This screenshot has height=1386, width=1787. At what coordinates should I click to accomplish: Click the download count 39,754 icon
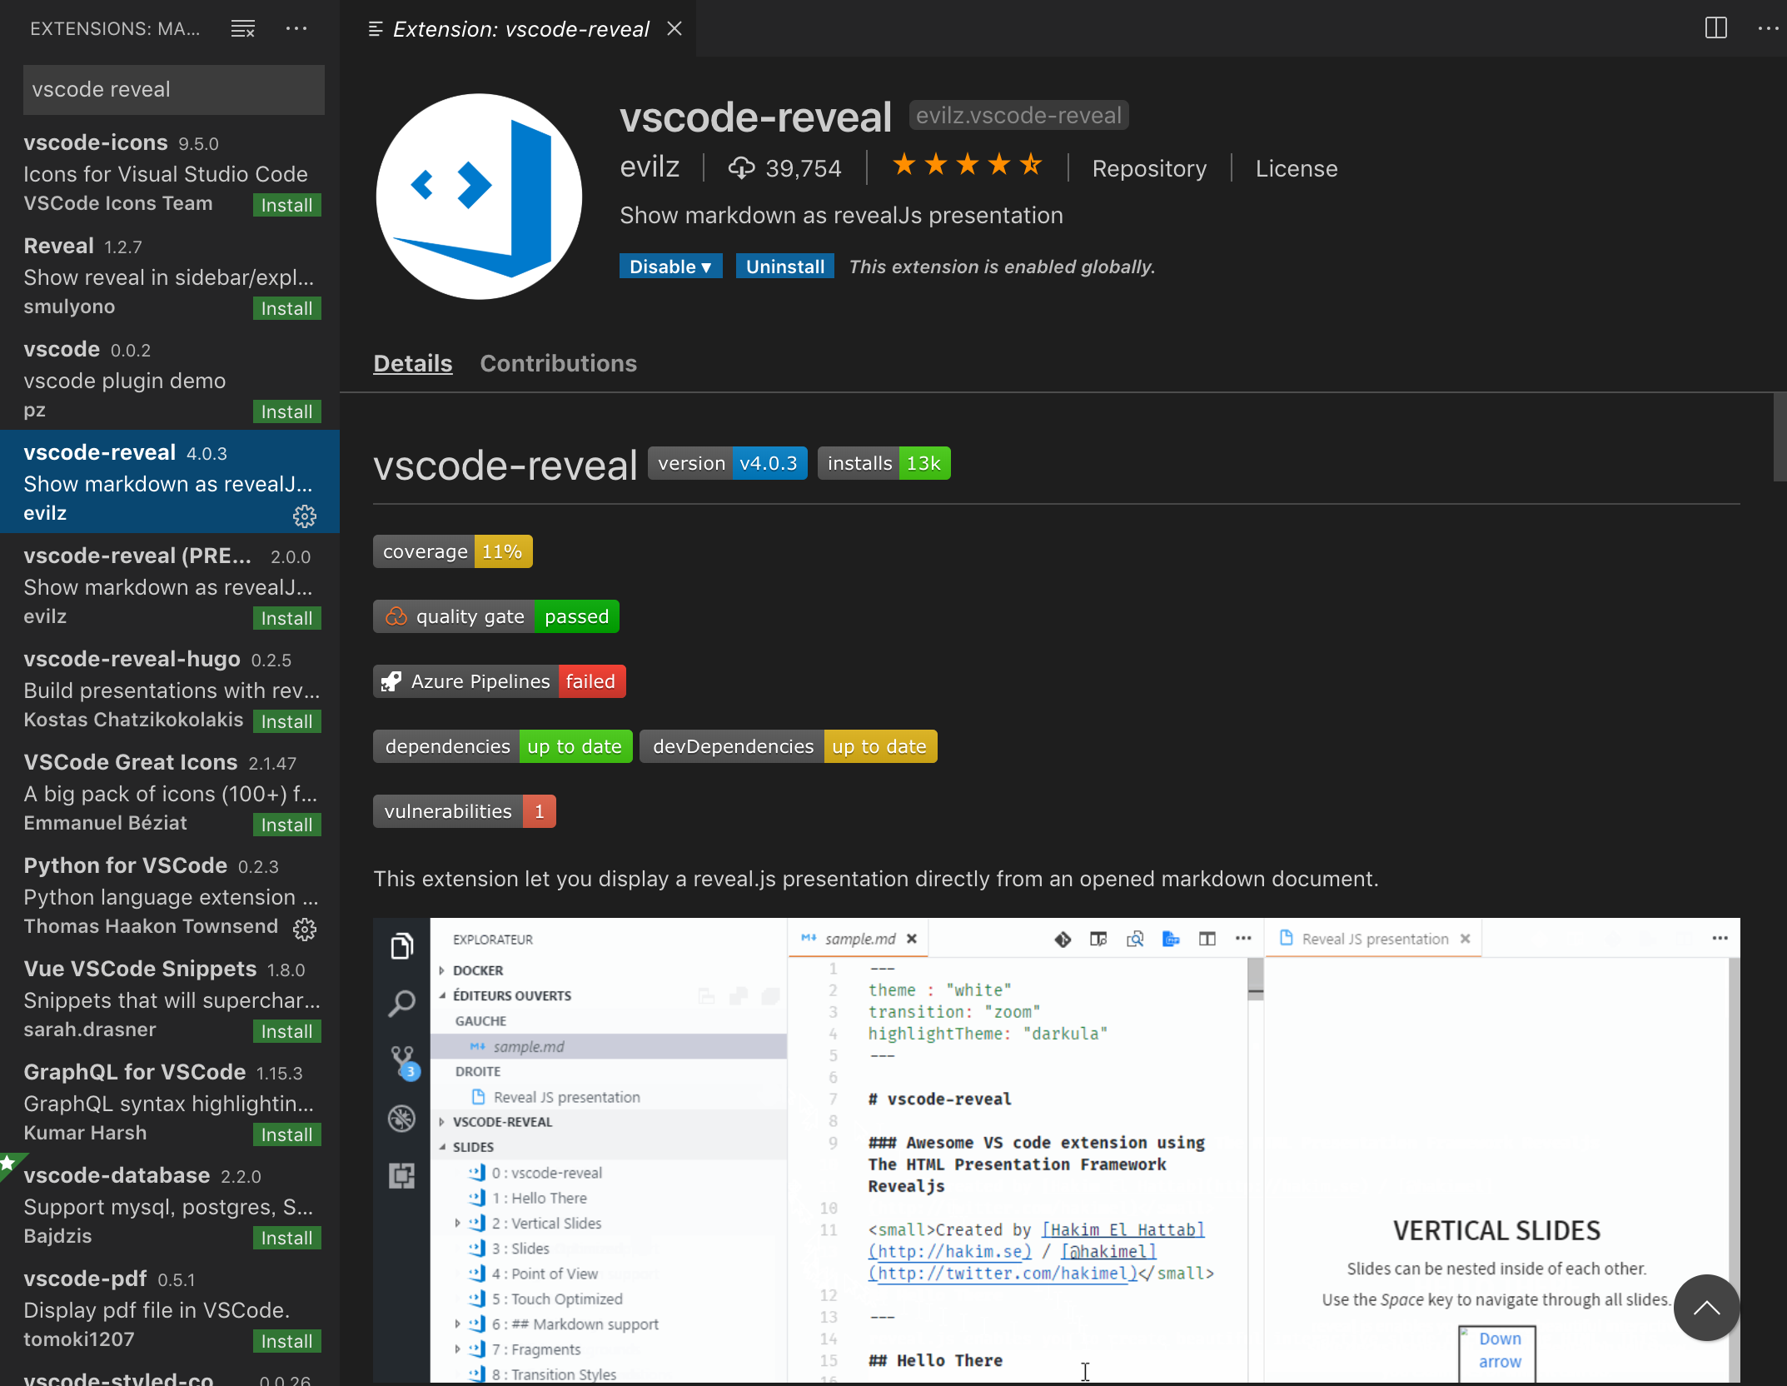(x=741, y=168)
